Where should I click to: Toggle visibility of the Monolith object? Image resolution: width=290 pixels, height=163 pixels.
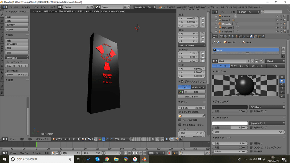277,24
